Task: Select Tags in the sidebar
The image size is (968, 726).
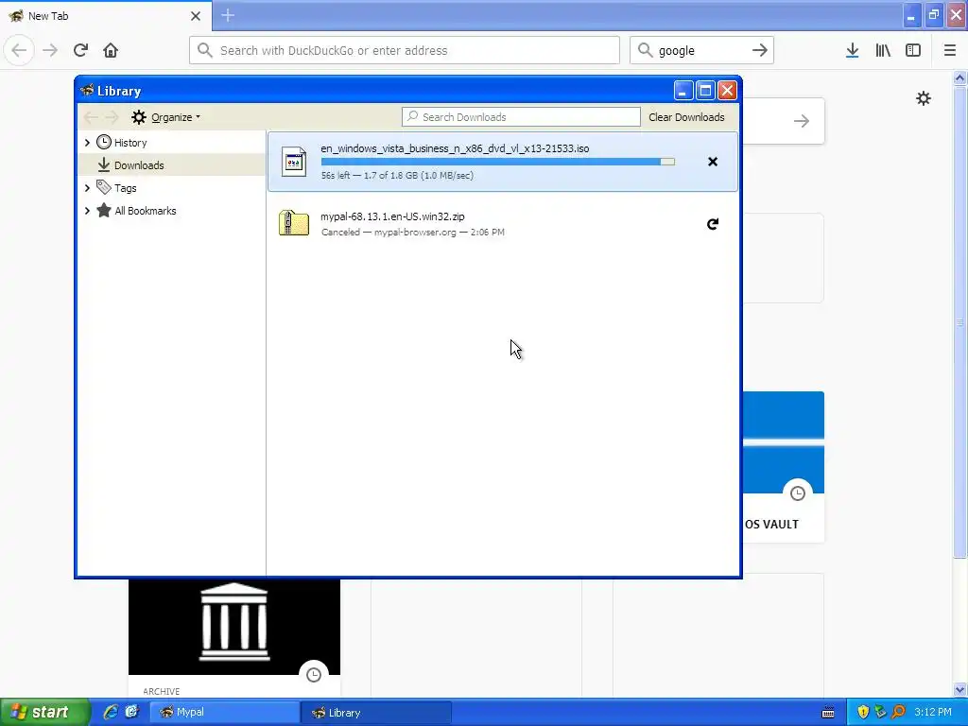Action: click(126, 188)
